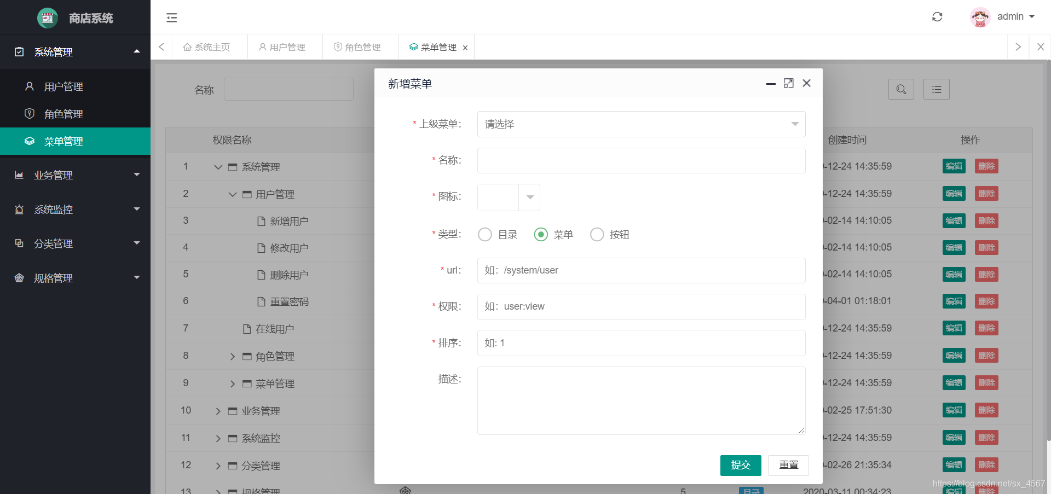The image size is (1051, 494).
Task: Click the 商店系统 store logo icon
Action: click(47, 18)
